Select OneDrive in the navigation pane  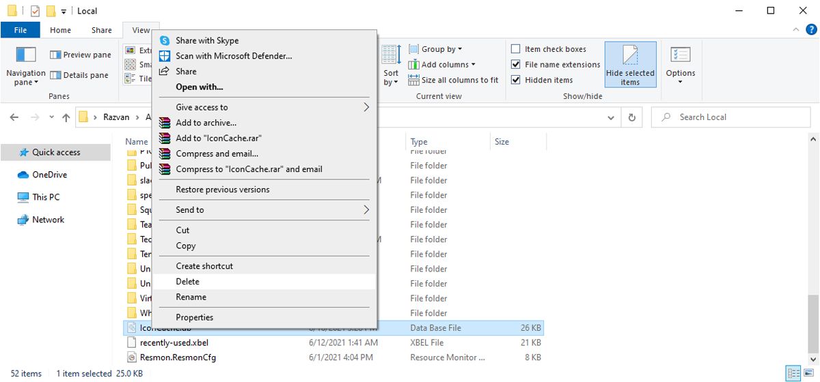[x=49, y=175]
